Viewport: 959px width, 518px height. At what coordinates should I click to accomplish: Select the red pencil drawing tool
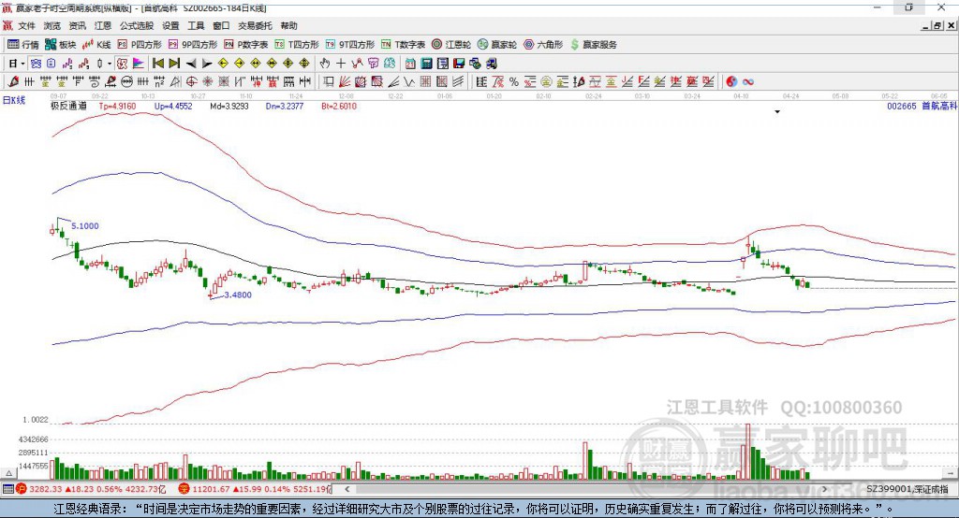pyautogui.click(x=13, y=82)
